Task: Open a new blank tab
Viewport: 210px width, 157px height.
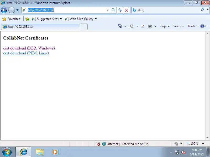Action: click(84, 27)
